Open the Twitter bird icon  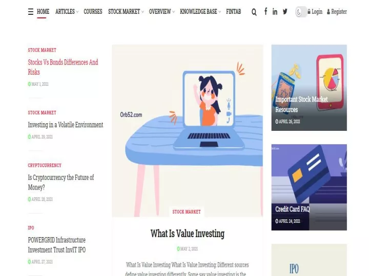click(x=285, y=11)
